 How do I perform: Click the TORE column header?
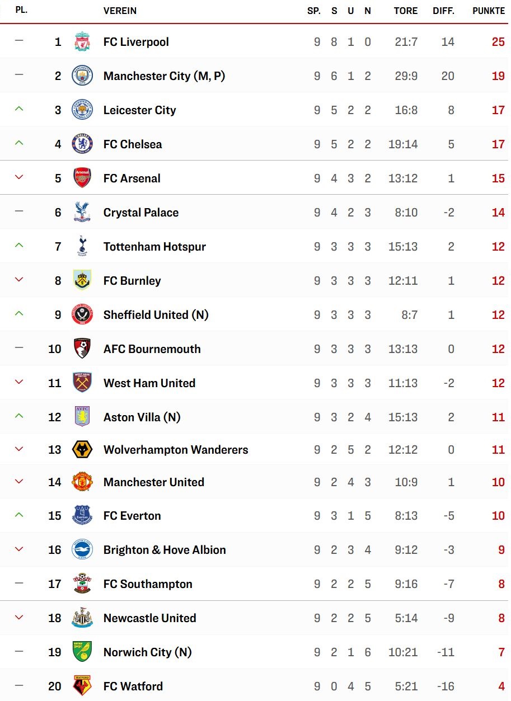(x=406, y=11)
